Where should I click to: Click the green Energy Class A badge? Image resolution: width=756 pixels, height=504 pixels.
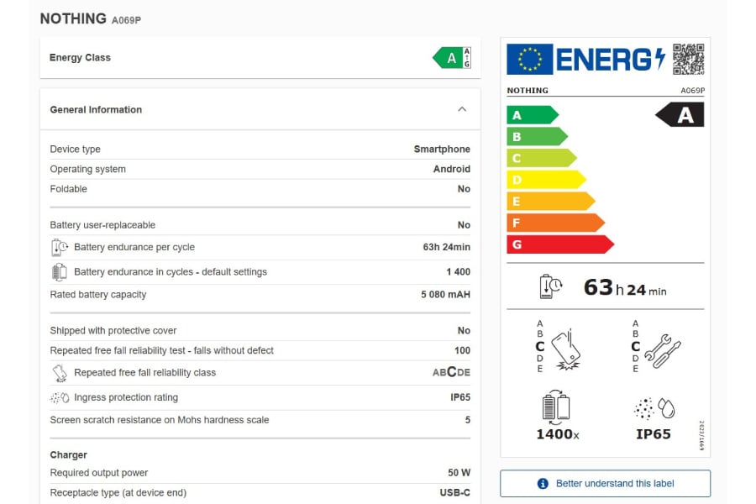pos(452,58)
